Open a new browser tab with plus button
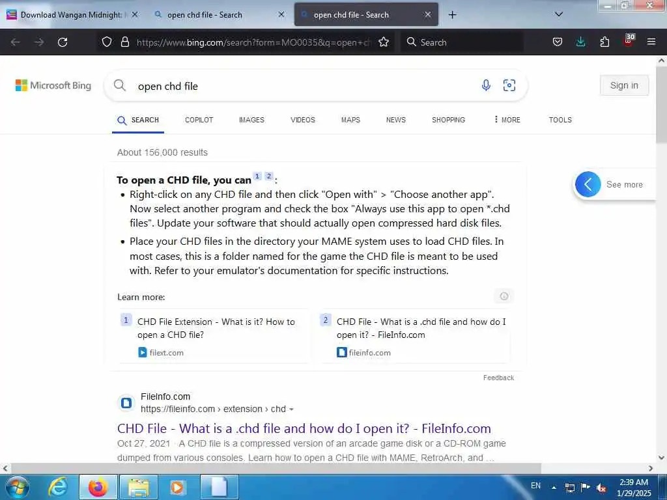 (452, 15)
